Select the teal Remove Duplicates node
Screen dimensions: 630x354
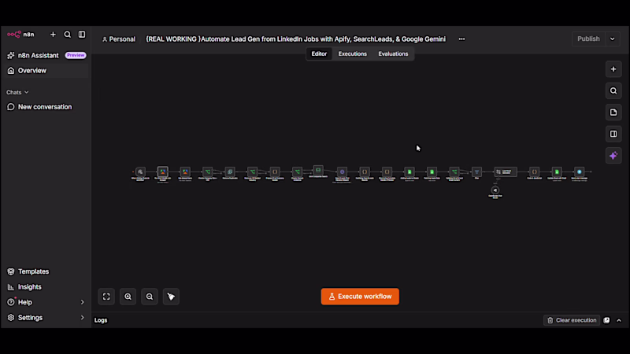[230, 171]
